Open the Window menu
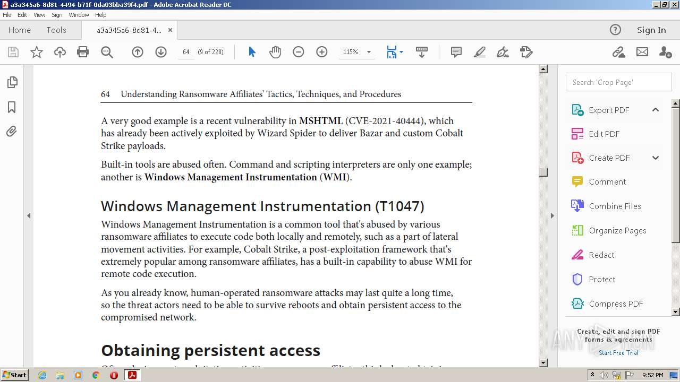 79,15
